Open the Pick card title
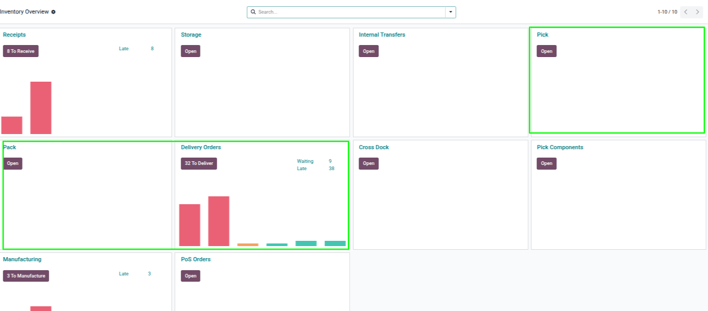 pos(543,35)
